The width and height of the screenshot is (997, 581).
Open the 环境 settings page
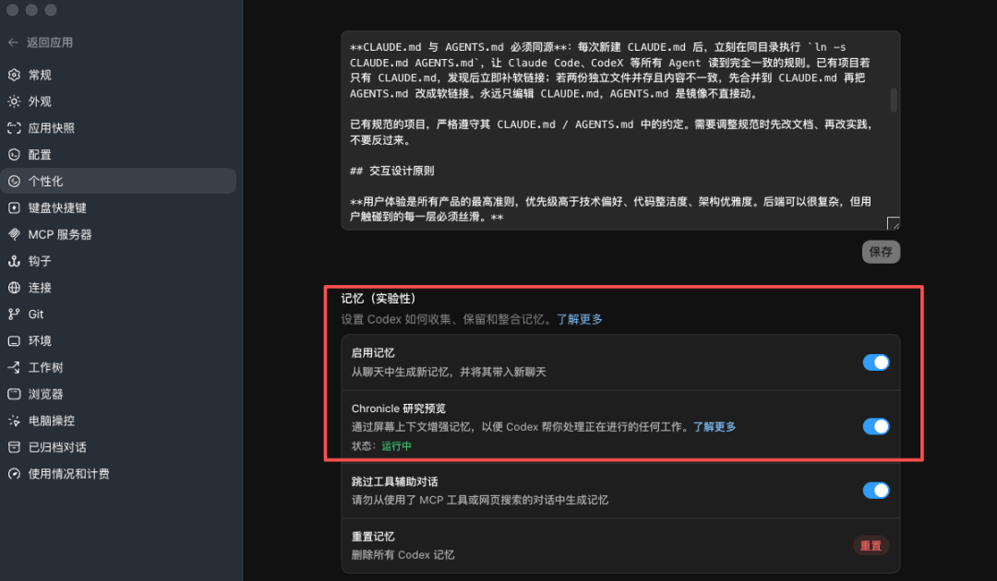(x=118, y=341)
